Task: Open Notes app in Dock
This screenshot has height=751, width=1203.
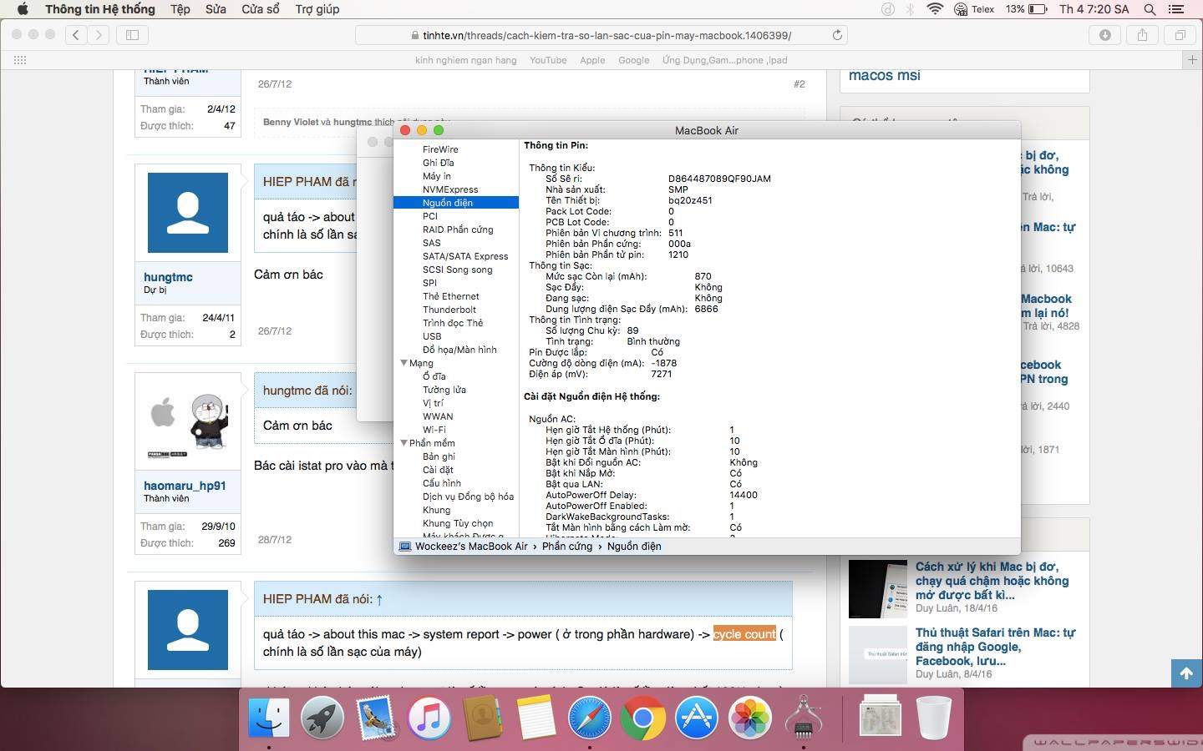Action: [536, 717]
